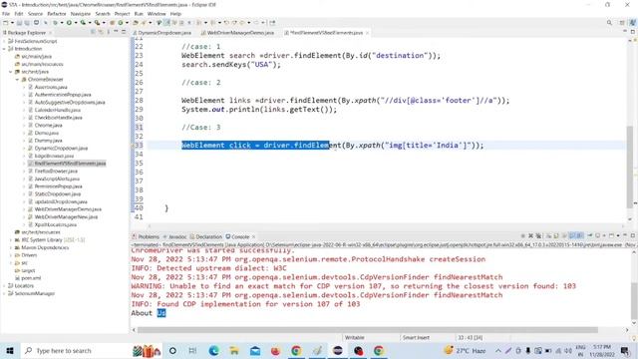
Task: Toggle Scroll Lock in the Console toolbar
Action: click(x=556, y=235)
